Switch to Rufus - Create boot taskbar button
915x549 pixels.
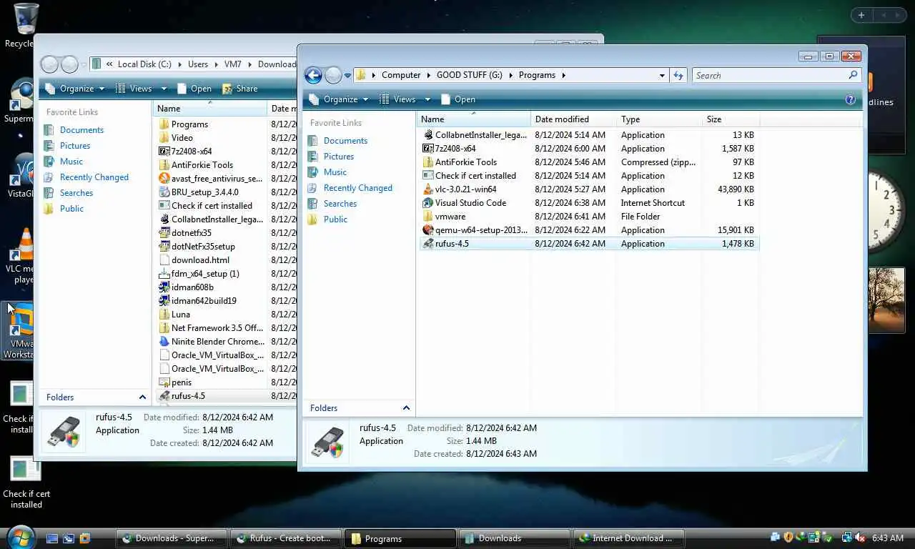point(286,538)
